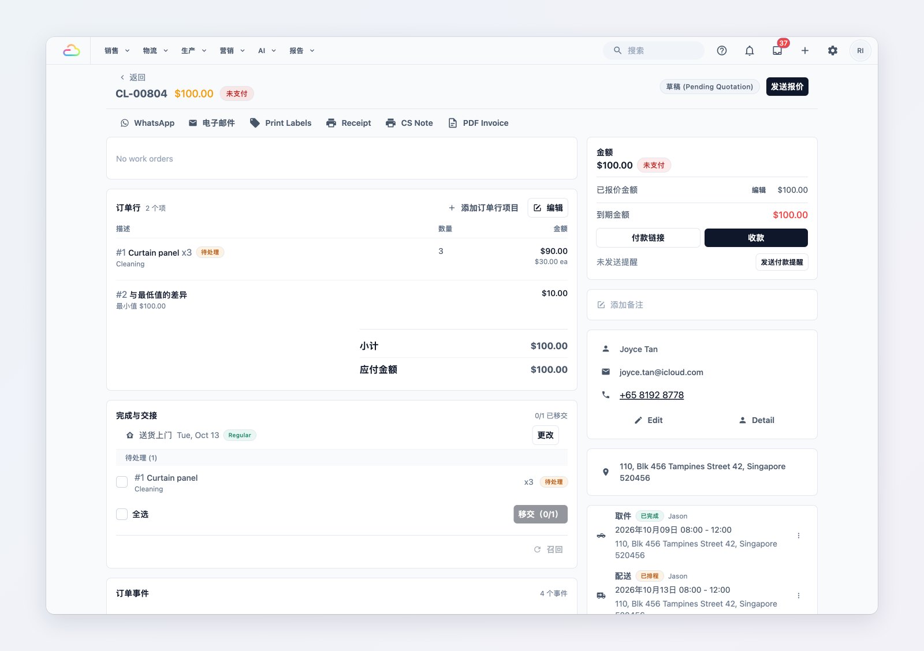Click the 收款 button

tap(756, 238)
